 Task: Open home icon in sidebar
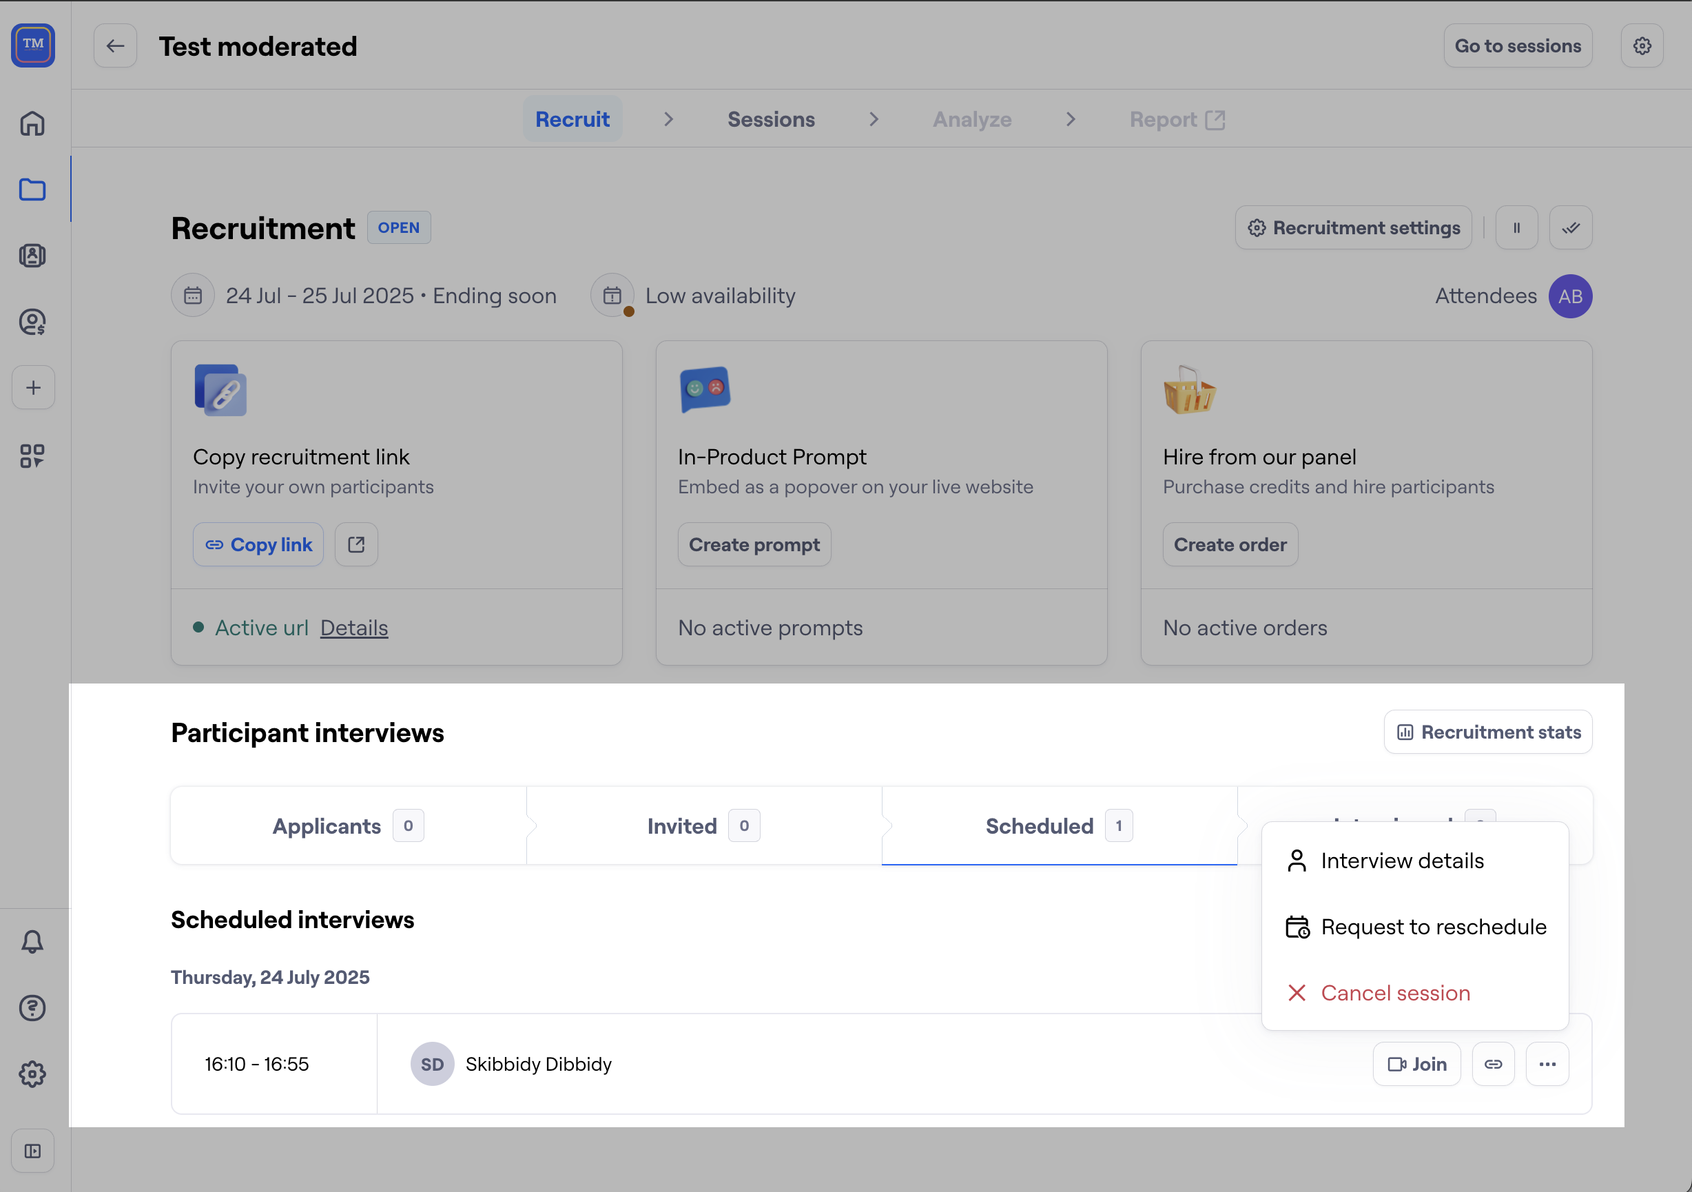(x=32, y=123)
